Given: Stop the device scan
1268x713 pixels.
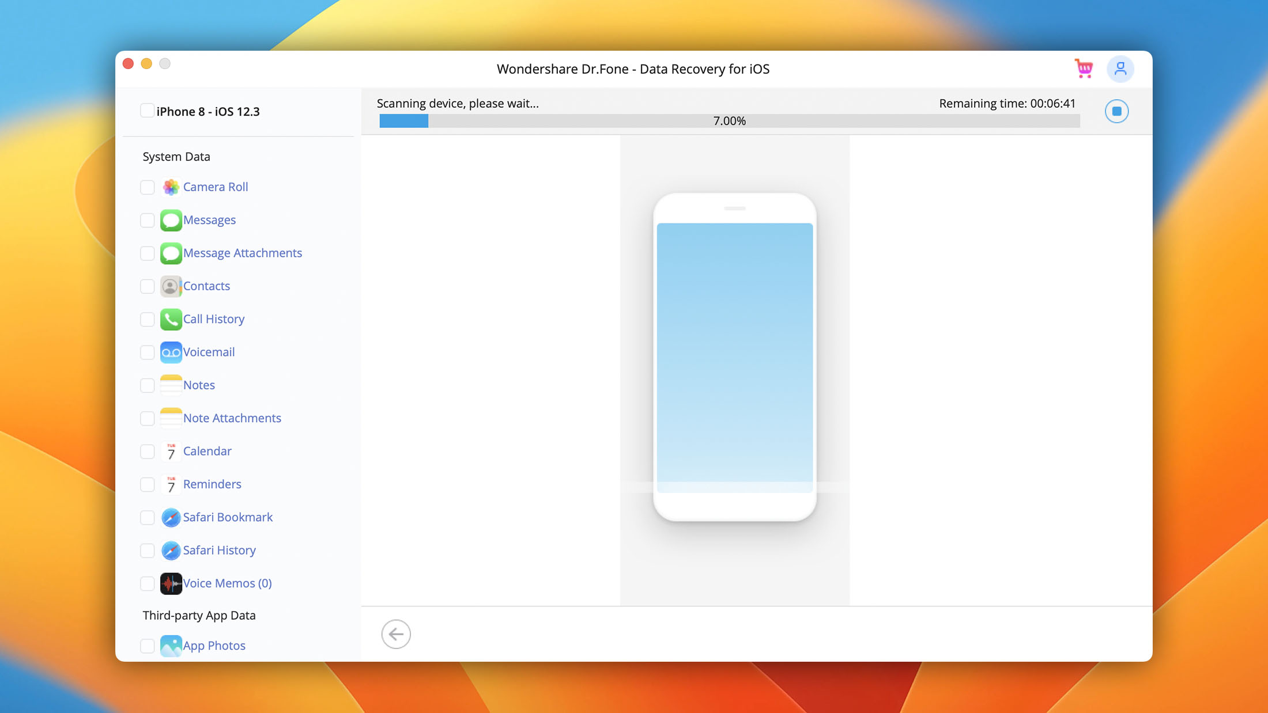Looking at the screenshot, I should 1116,111.
